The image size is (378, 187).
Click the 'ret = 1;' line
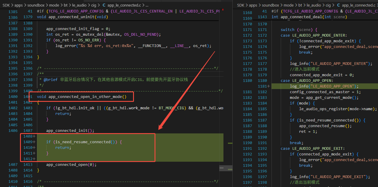(308, 132)
